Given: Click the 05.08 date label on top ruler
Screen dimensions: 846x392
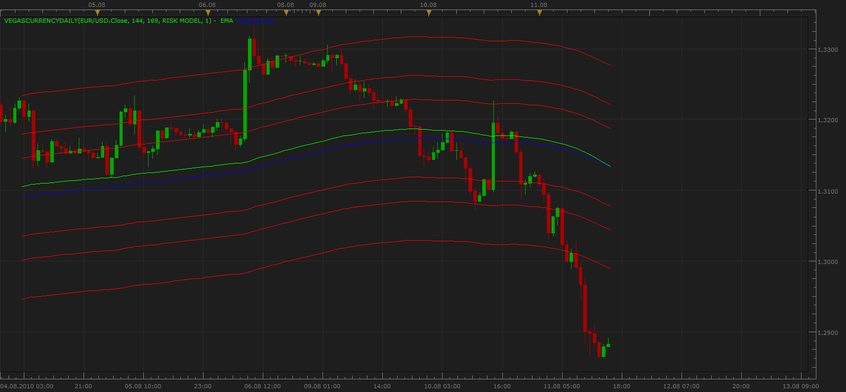Looking at the screenshot, I should pos(97,5).
